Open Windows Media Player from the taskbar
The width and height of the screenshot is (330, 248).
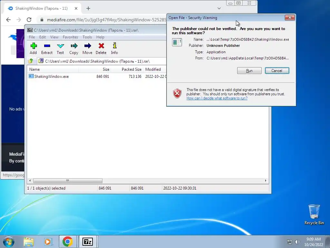coord(48,242)
